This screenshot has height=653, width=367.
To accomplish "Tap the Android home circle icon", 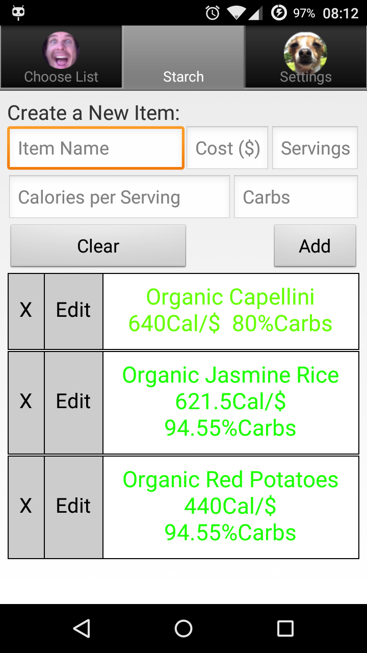I will 183,629.
